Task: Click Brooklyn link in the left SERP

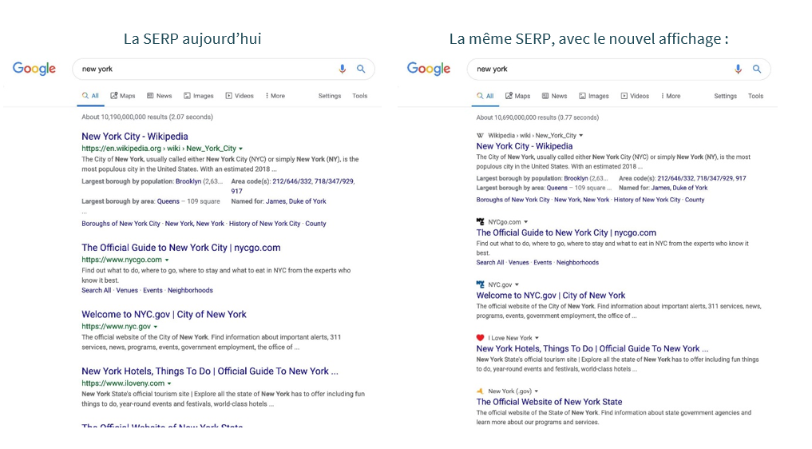Action: 188,181
